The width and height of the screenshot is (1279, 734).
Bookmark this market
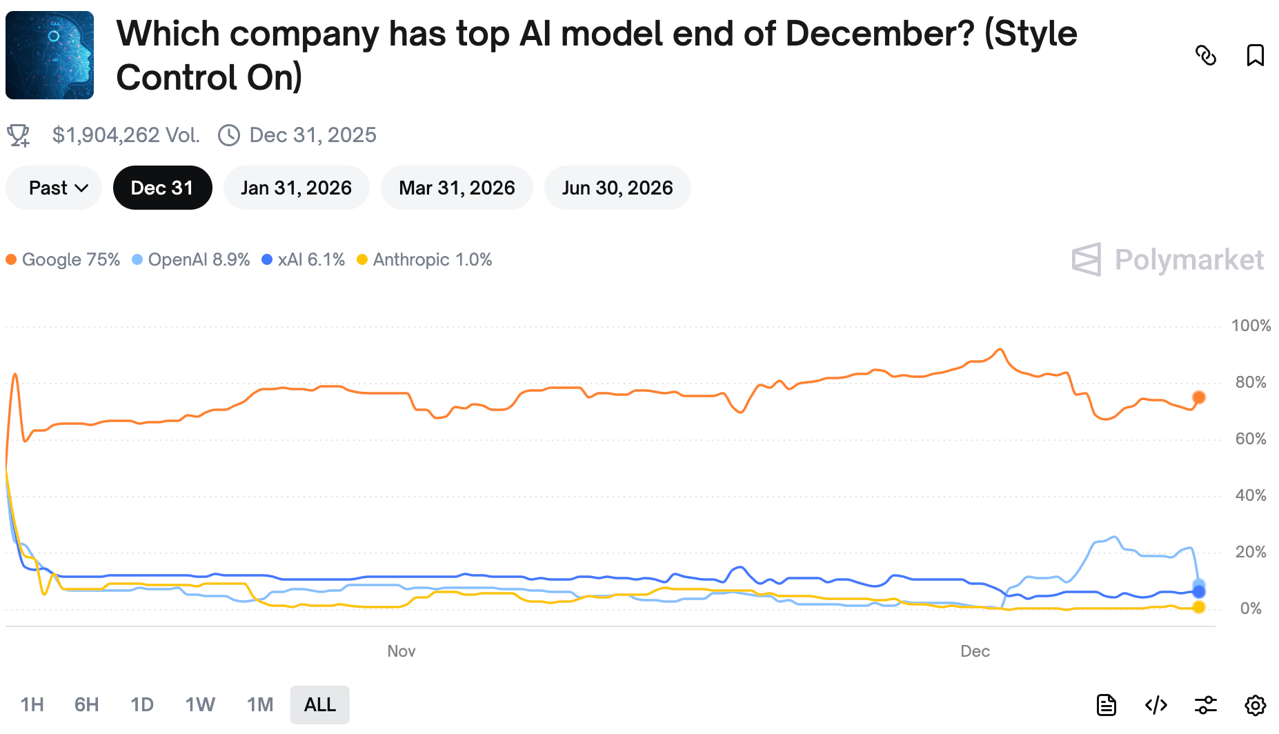1255,55
